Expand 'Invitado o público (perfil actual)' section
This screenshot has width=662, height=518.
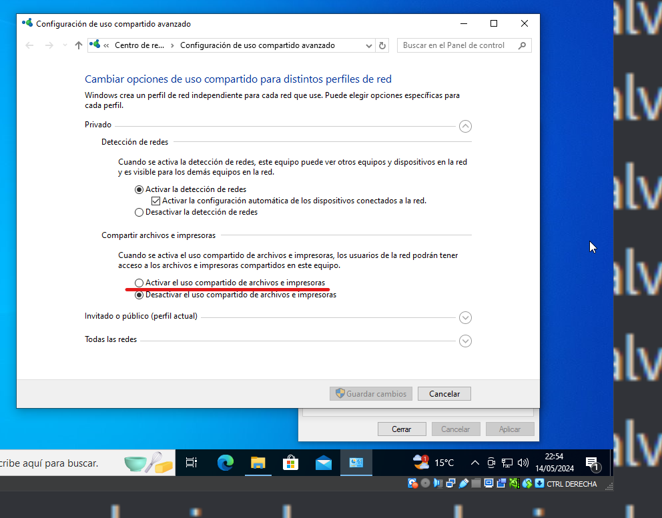pyautogui.click(x=465, y=317)
